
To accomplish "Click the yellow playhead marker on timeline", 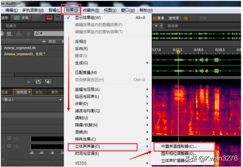I will coord(178,52).
